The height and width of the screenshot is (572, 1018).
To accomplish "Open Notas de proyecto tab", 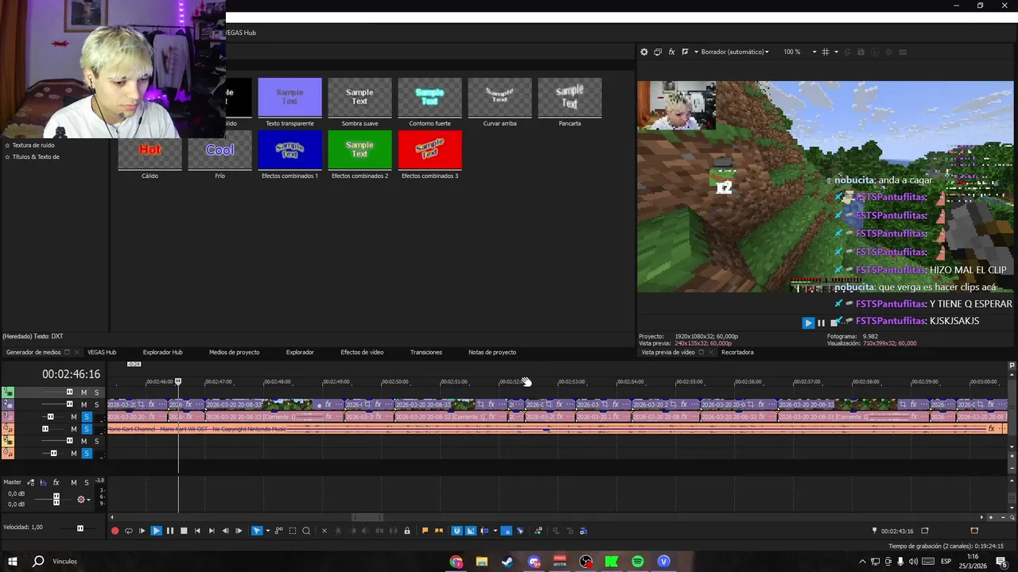I will click(492, 352).
